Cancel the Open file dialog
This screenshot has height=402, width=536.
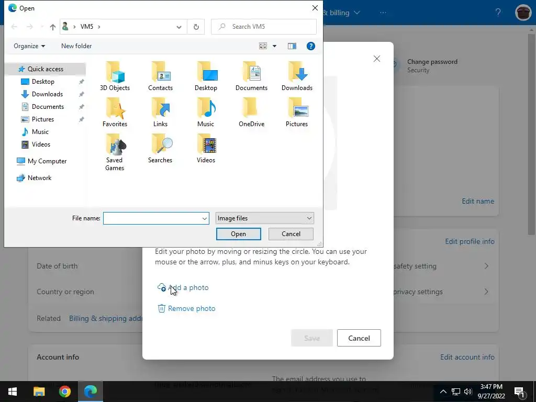(x=291, y=234)
